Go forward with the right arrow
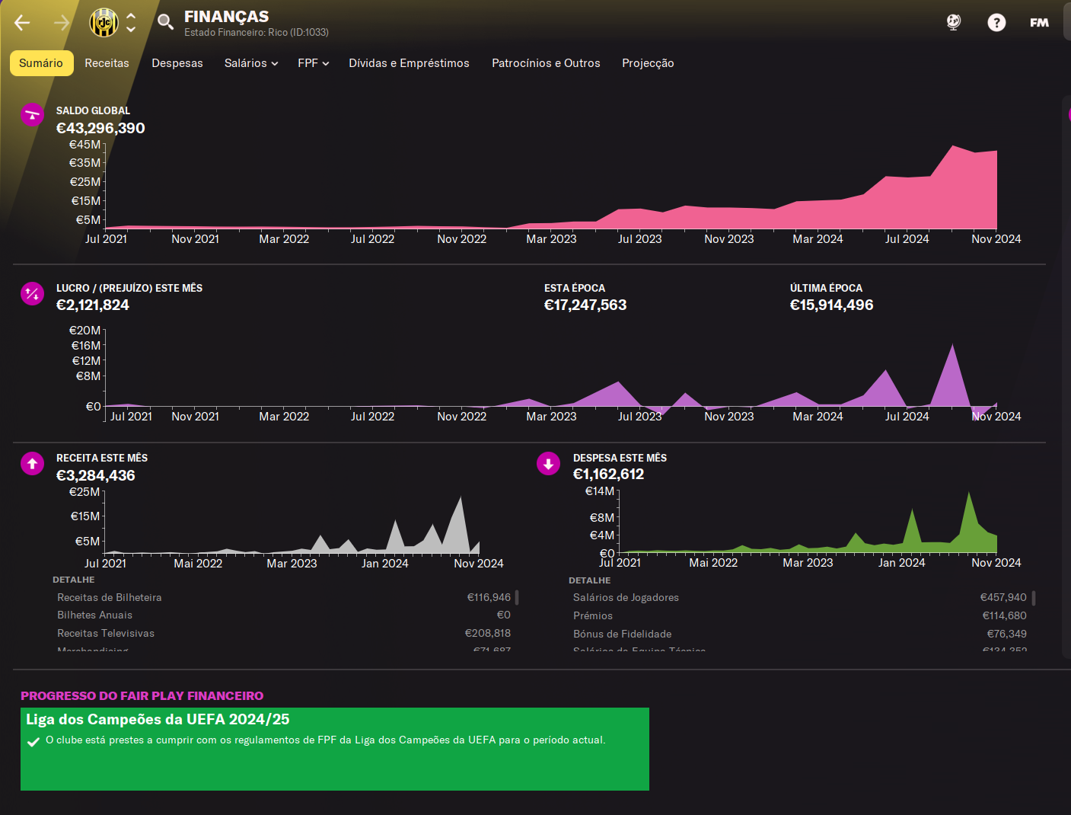The image size is (1071, 815). click(x=62, y=23)
